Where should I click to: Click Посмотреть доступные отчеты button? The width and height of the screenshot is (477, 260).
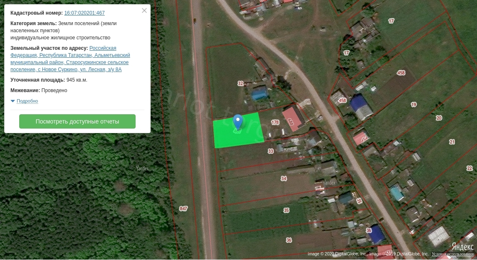(77, 121)
